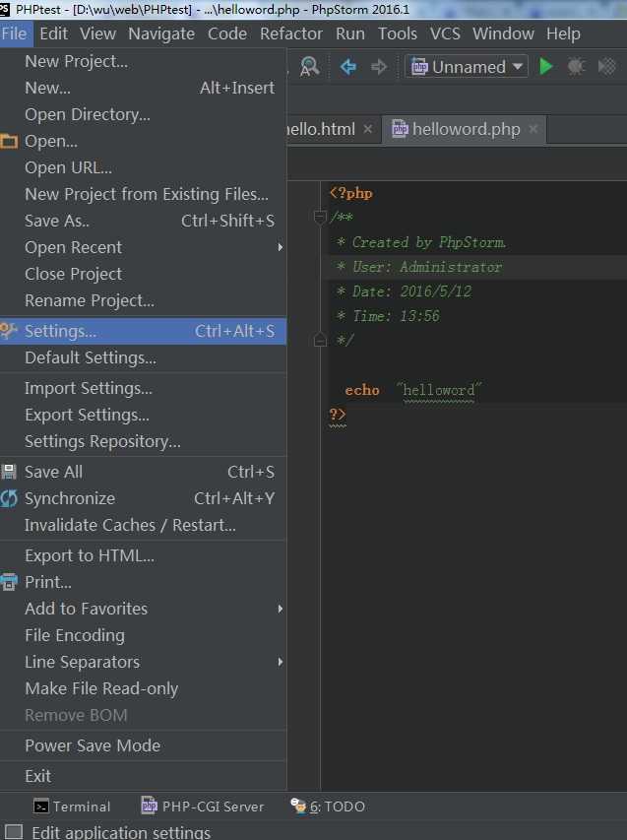Open the Tools menu

point(398,33)
